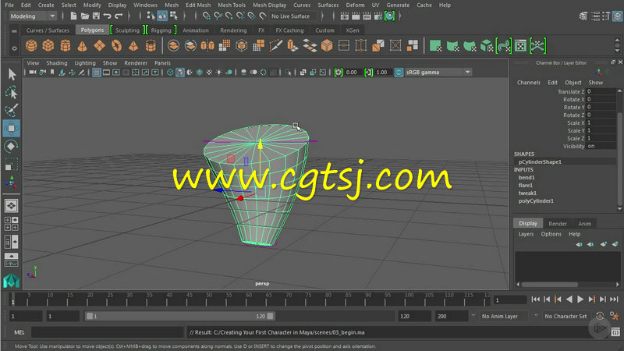Image resolution: width=624 pixels, height=351 pixels.
Task: Click the Redo arrow icon
Action: pos(119,16)
